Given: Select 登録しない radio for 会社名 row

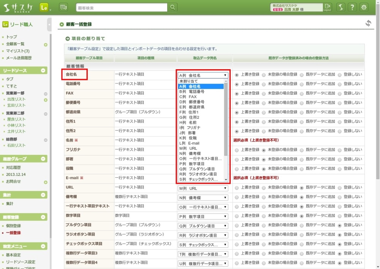Looking at the screenshot, I should (x=340, y=75).
